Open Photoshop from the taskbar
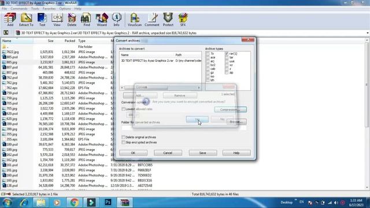This screenshot has width=370, height=208. pos(108,202)
